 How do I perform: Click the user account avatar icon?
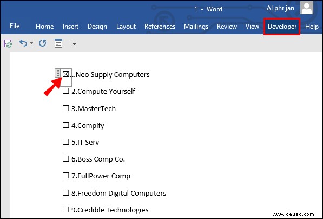(x=307, y=8)
